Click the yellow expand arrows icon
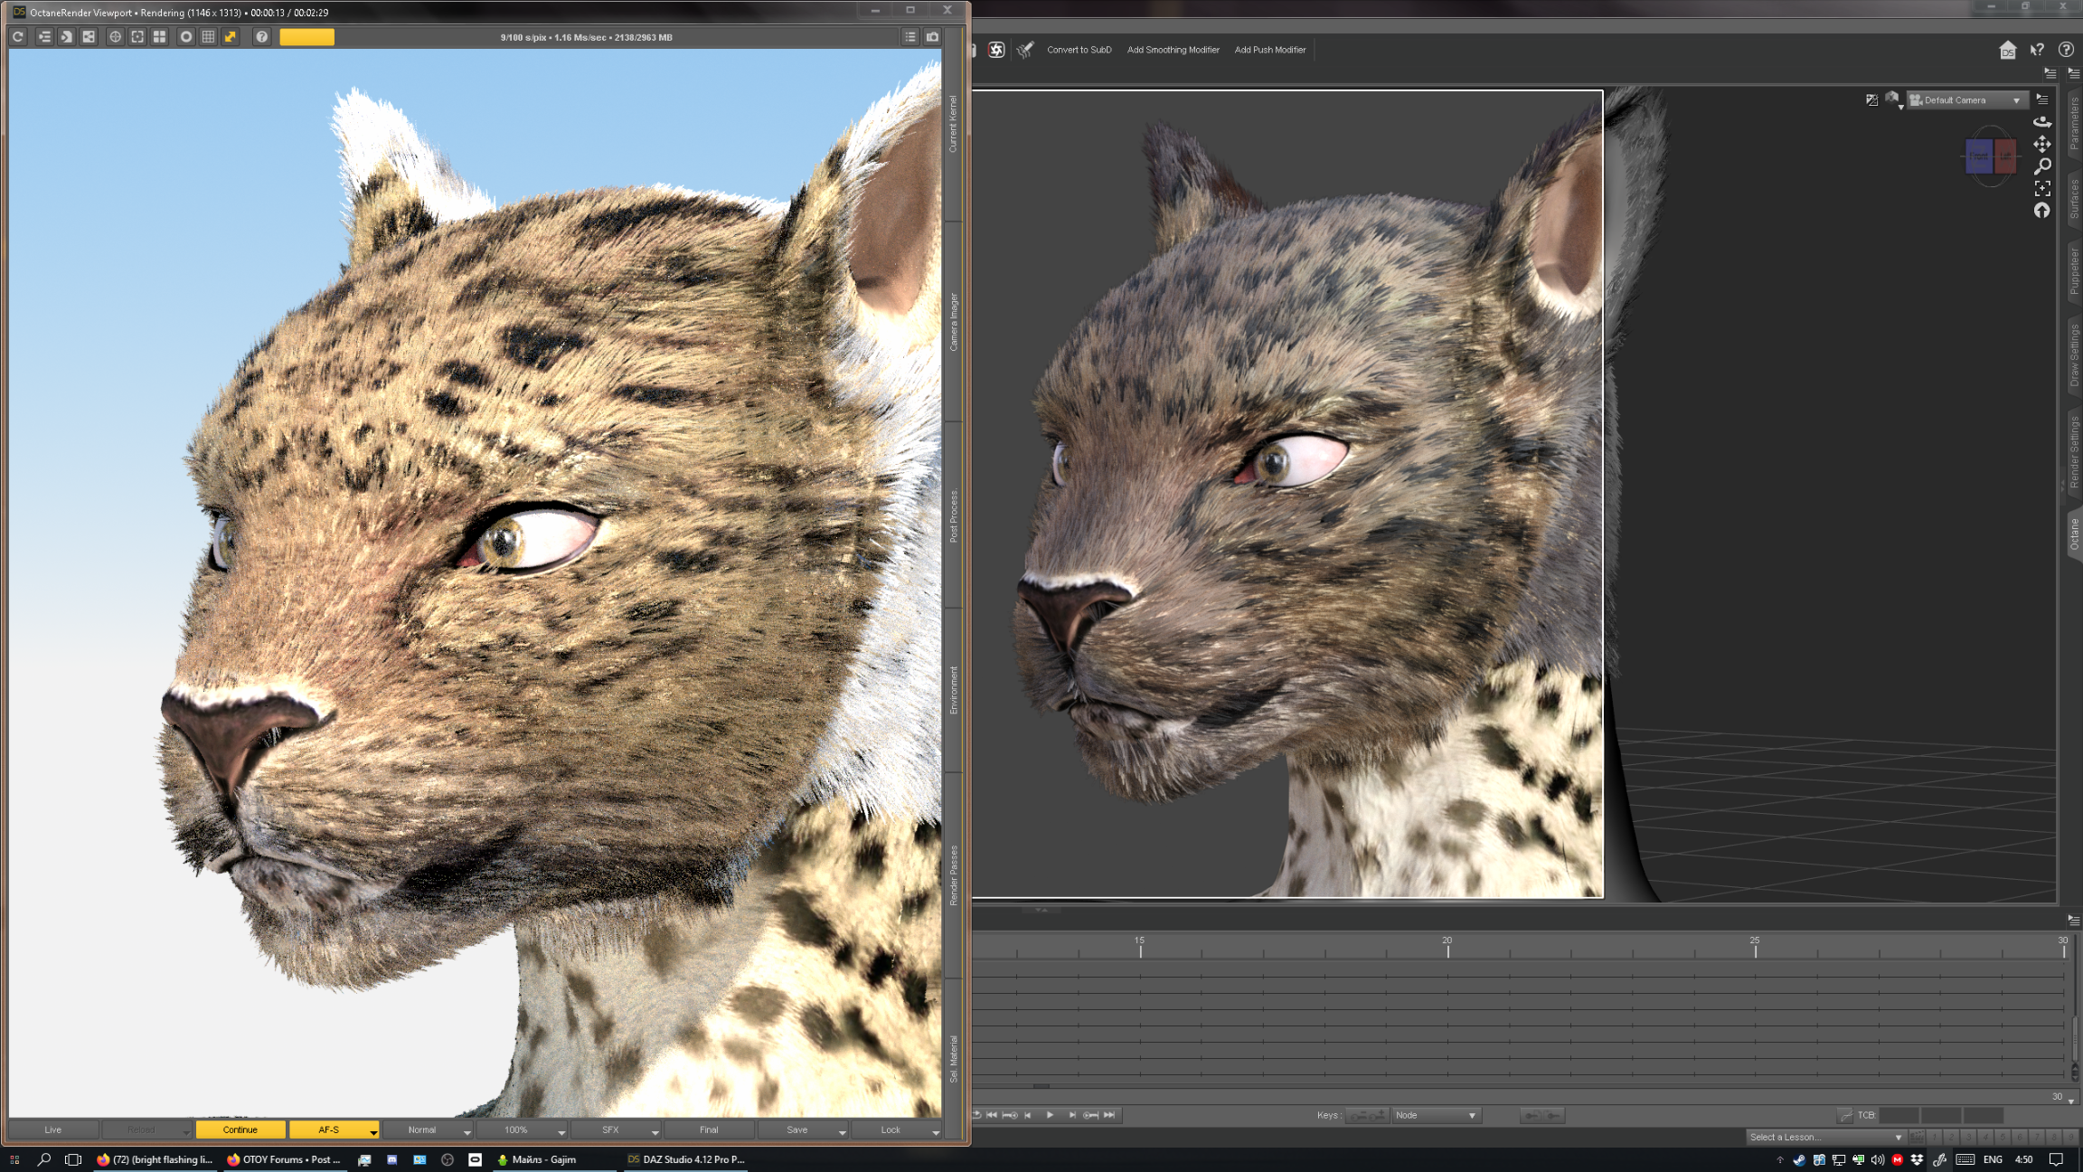The height and width of the screenshot is (1172, 2083). 231,37
